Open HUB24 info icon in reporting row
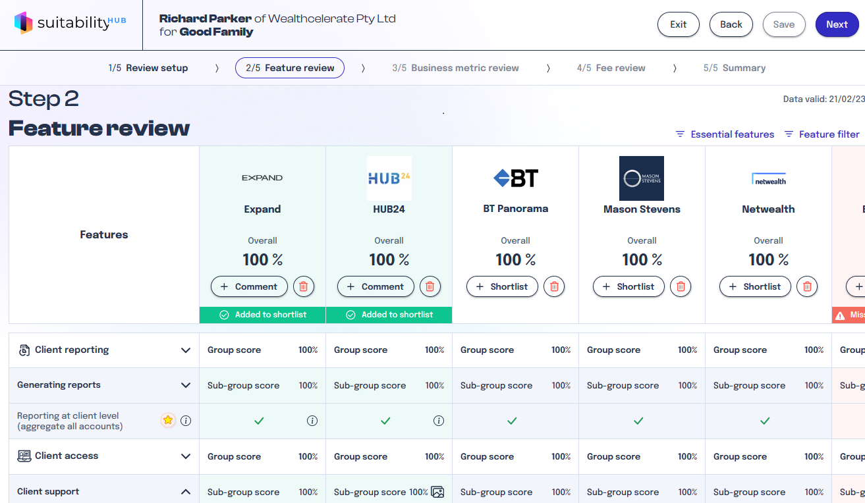This screenshot has height=503, width=865. (439, 421)
